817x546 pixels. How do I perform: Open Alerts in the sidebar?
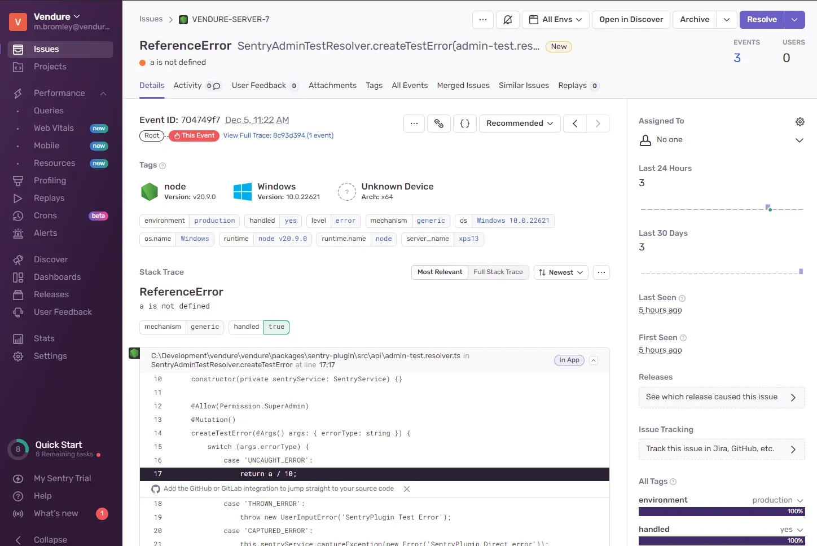point(45,233)
